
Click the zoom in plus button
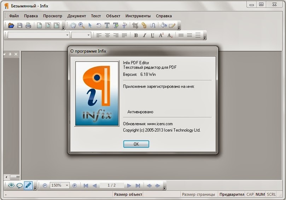tap(75, 186)
